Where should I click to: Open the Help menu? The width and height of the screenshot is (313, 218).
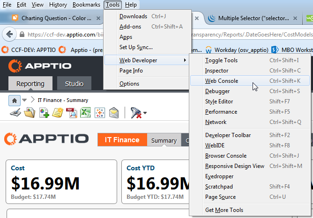click(x=131, y=5)
